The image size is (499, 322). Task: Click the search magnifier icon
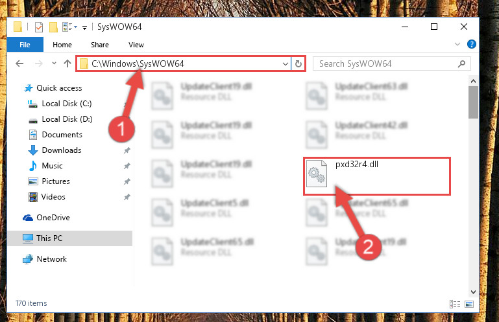pyautogui.click(x=461, y=64)
